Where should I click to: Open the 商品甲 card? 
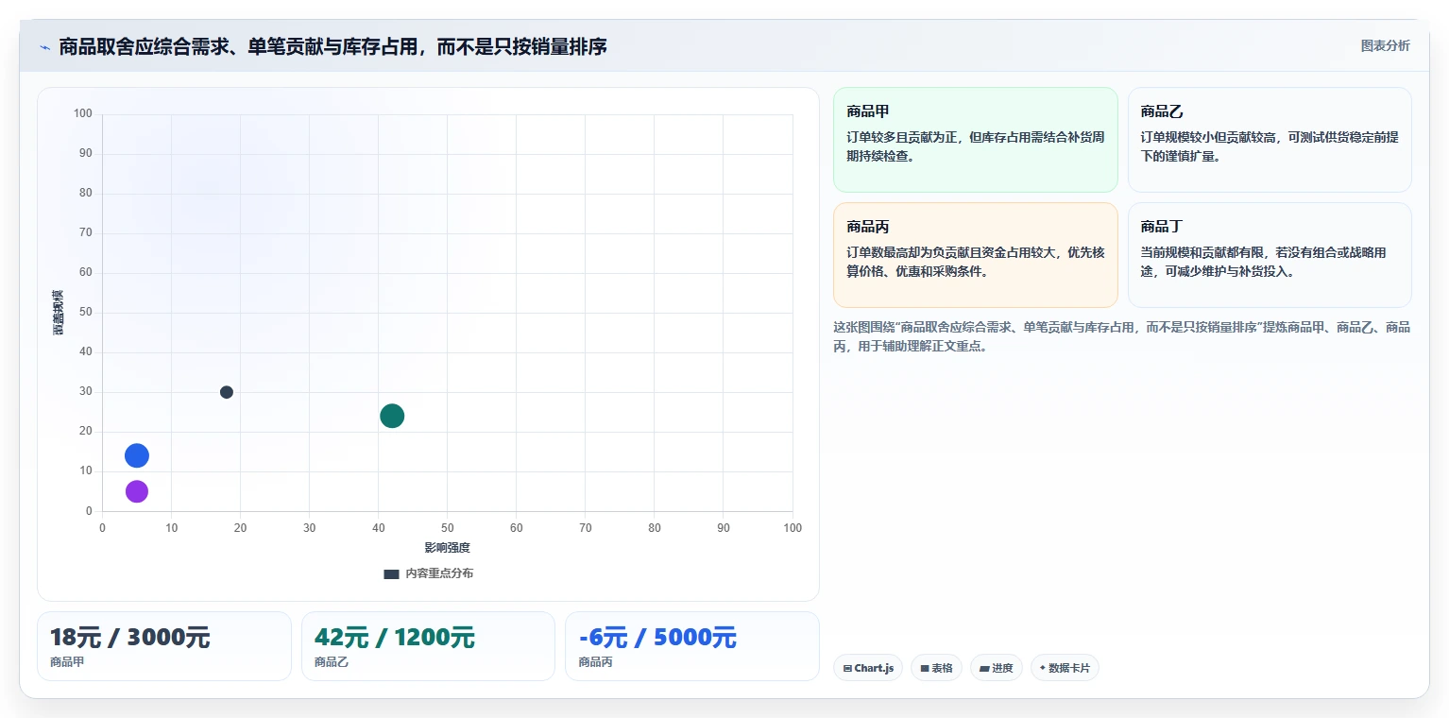(x=975, y=140)
